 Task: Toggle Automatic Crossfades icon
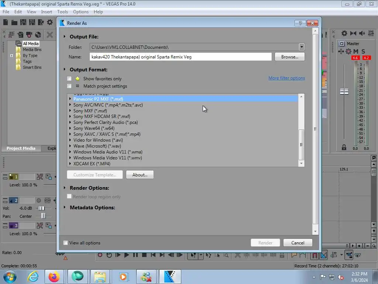[324, 255]
